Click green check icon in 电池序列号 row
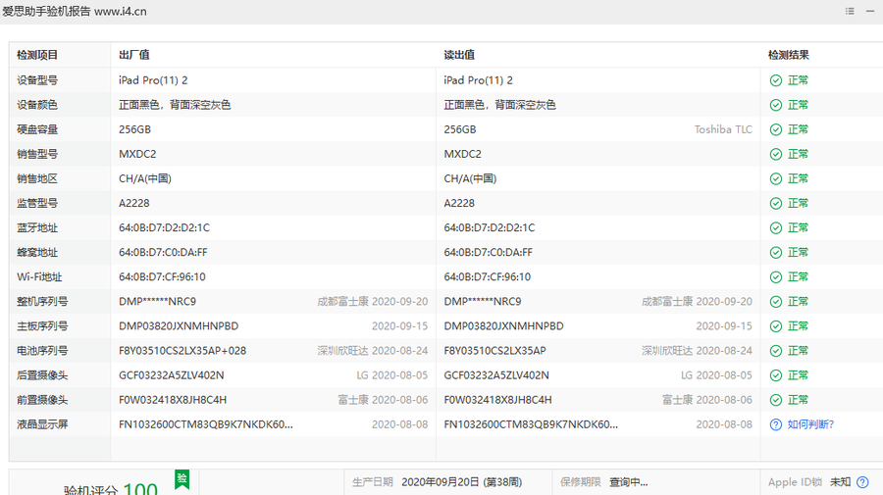883x495 pixels. pos(776,351)
